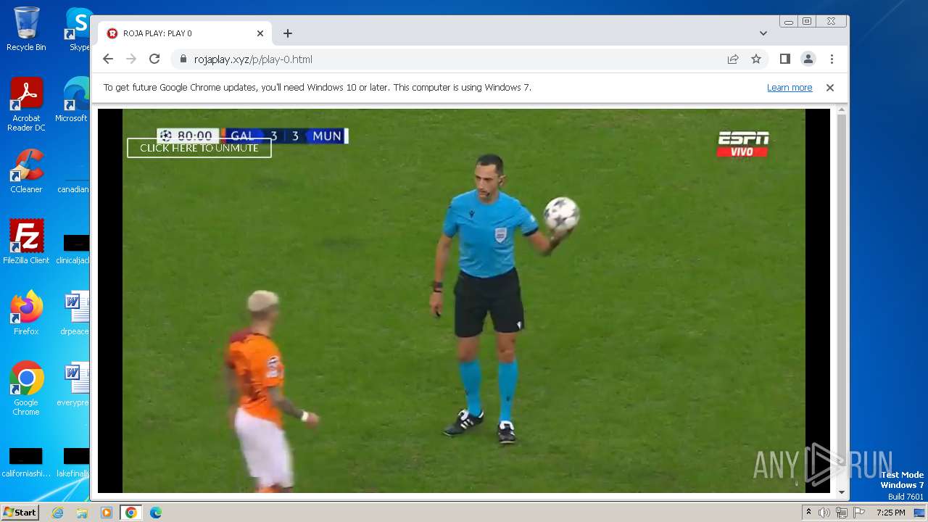928x522 pixels.
Task: Open the Learn more link
Action: (x=790, y=88)
